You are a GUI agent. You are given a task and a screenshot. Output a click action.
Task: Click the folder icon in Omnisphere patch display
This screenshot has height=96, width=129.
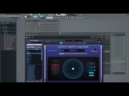click(x=63, y=50)
